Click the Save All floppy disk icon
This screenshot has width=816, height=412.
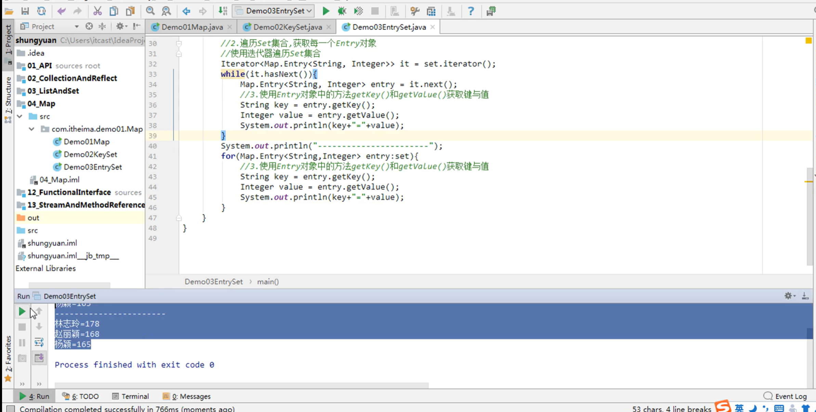[x=25, y=11]
